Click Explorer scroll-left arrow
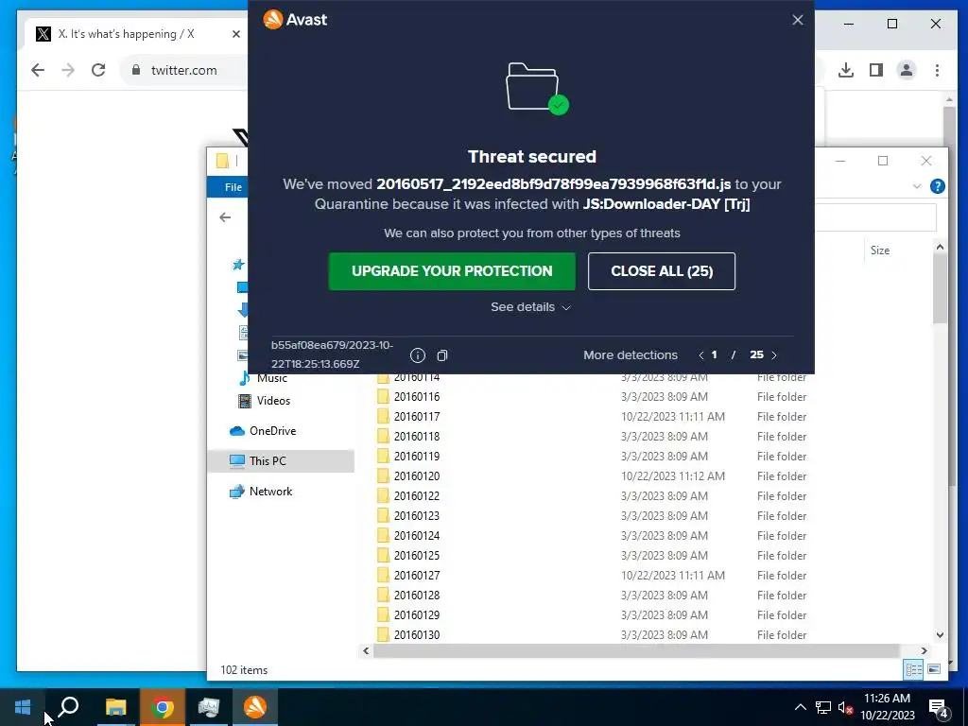Image resolution: width=968 pixels, height=726 pixels. (x=366, y=650)
